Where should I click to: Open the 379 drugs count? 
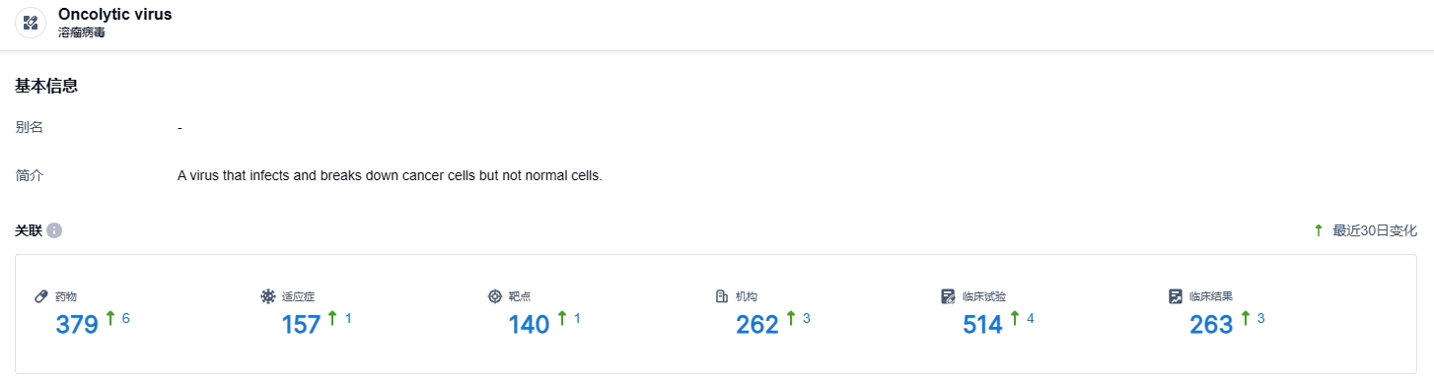77,324
